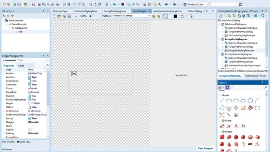Zoom out with Style Designer minus button
The height and width of the screenshot is (152, 270).
point(76,16)
